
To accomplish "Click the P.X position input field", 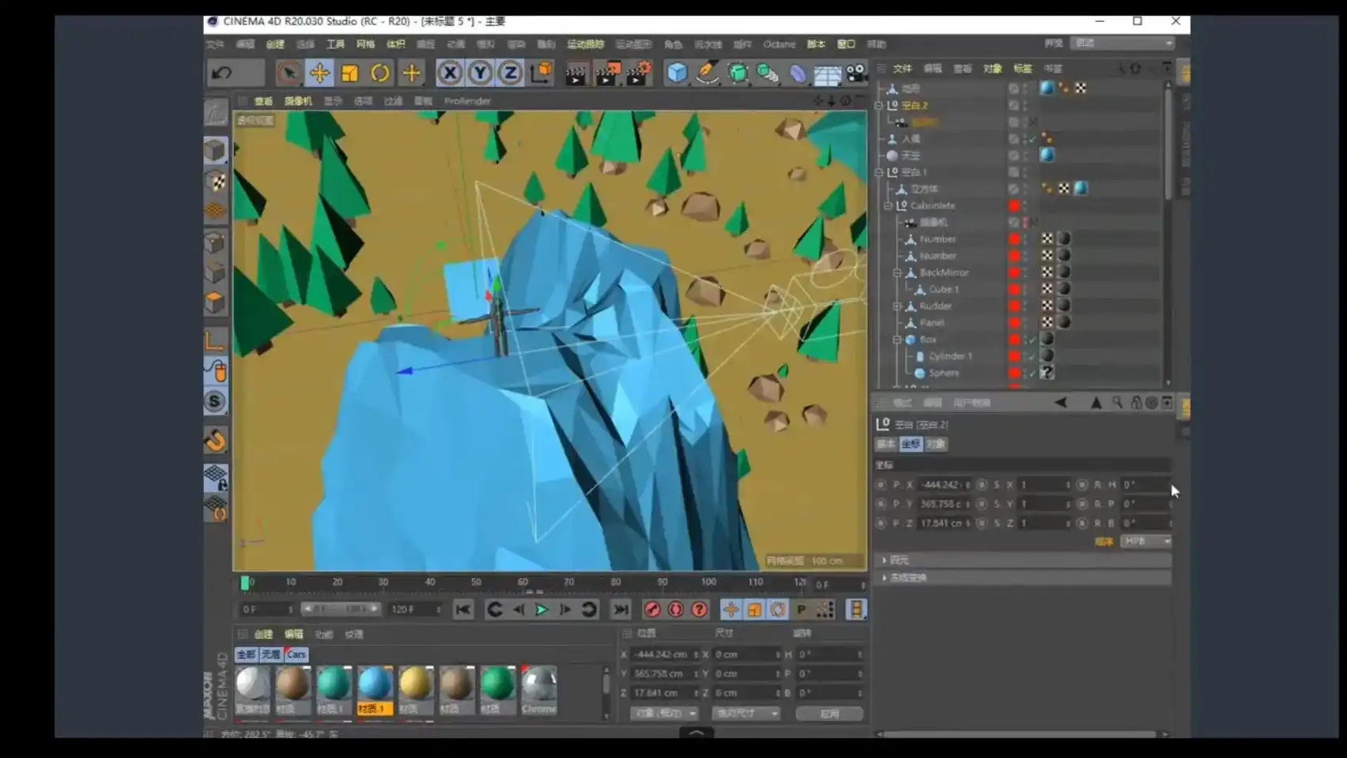I will pos(941,485).
